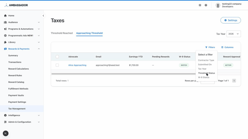
Task: Choose Threshold Status filter option
Action: [x=207, y=73]
